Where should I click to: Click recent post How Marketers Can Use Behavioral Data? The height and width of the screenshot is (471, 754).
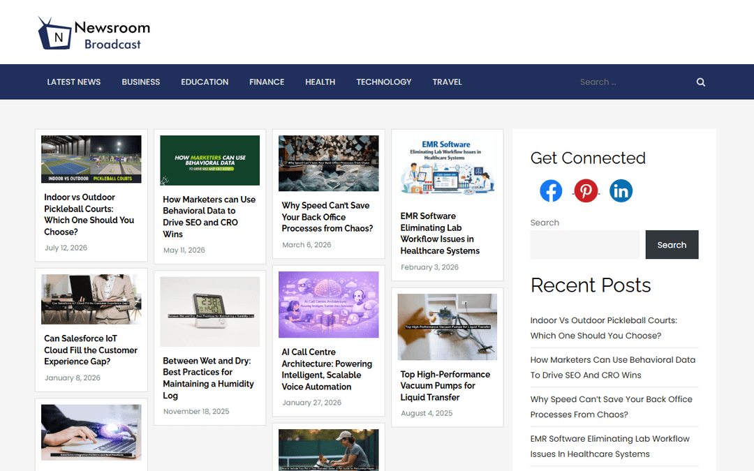(613, 367)
